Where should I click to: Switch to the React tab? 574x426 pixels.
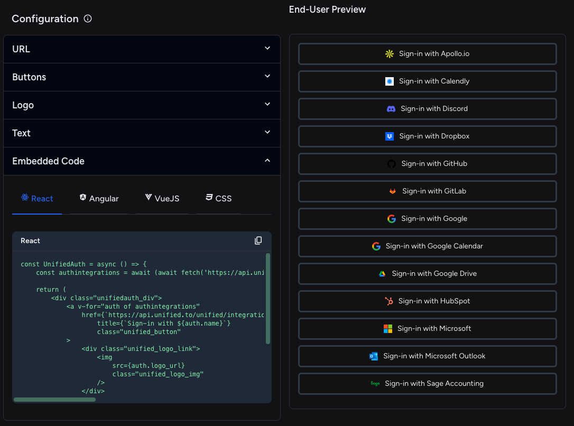pos(37,199)
